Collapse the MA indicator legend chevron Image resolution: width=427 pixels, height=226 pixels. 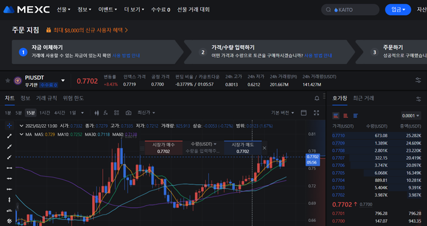[x=22, y=134]
